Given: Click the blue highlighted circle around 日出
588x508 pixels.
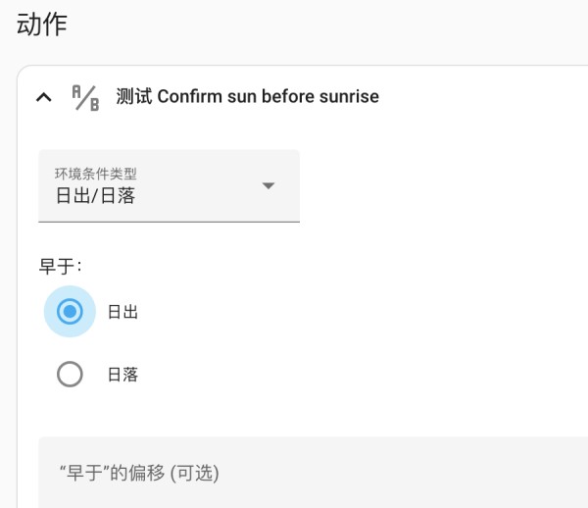Looking at the screenshot, I should pos(70,312).
